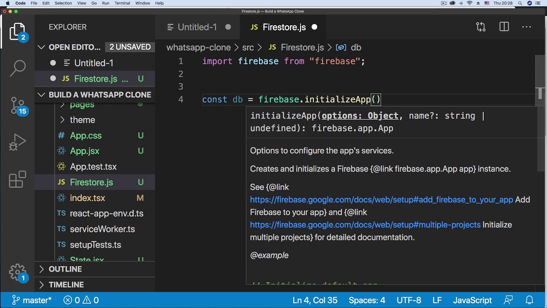
Task: Change encoding via UTF-8 status item
Action: (409, 300)
